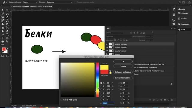The image size is (192, 108).
Task: Select the R red radio button
Action: click(101, 93)
